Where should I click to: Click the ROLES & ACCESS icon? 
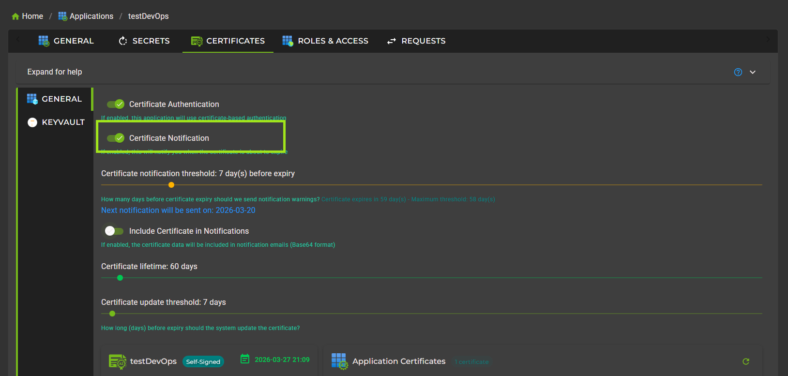pos(288,41)
